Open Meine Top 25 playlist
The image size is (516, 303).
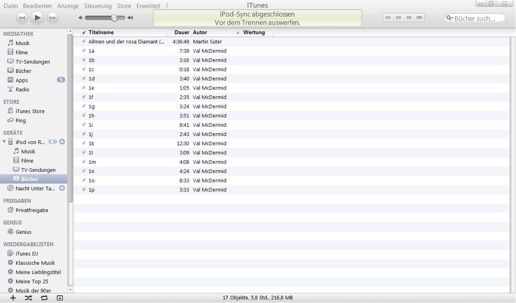[x=32, y=281]
